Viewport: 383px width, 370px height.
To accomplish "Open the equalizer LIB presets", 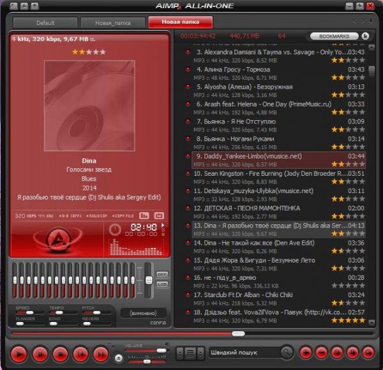I will (x=162, y=284).
